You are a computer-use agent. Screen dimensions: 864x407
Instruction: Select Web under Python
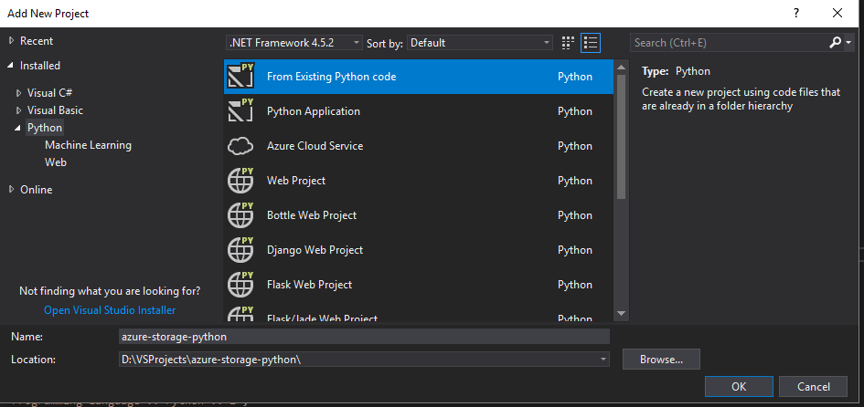(x=56, y=162)
